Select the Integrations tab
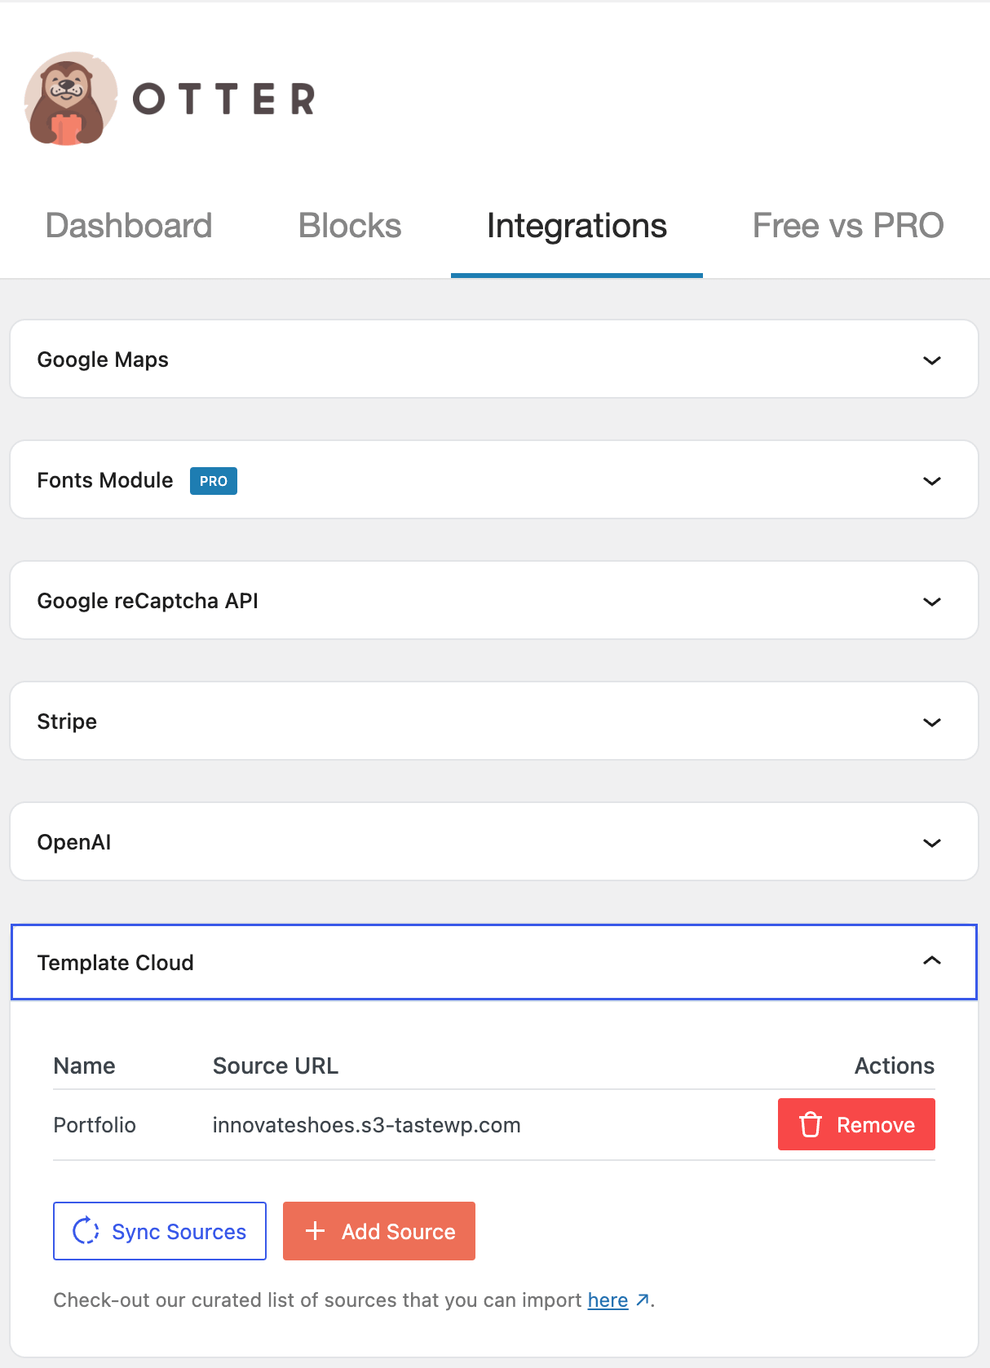Viewport: 990px width, 1368px height. tap(577, 226)
